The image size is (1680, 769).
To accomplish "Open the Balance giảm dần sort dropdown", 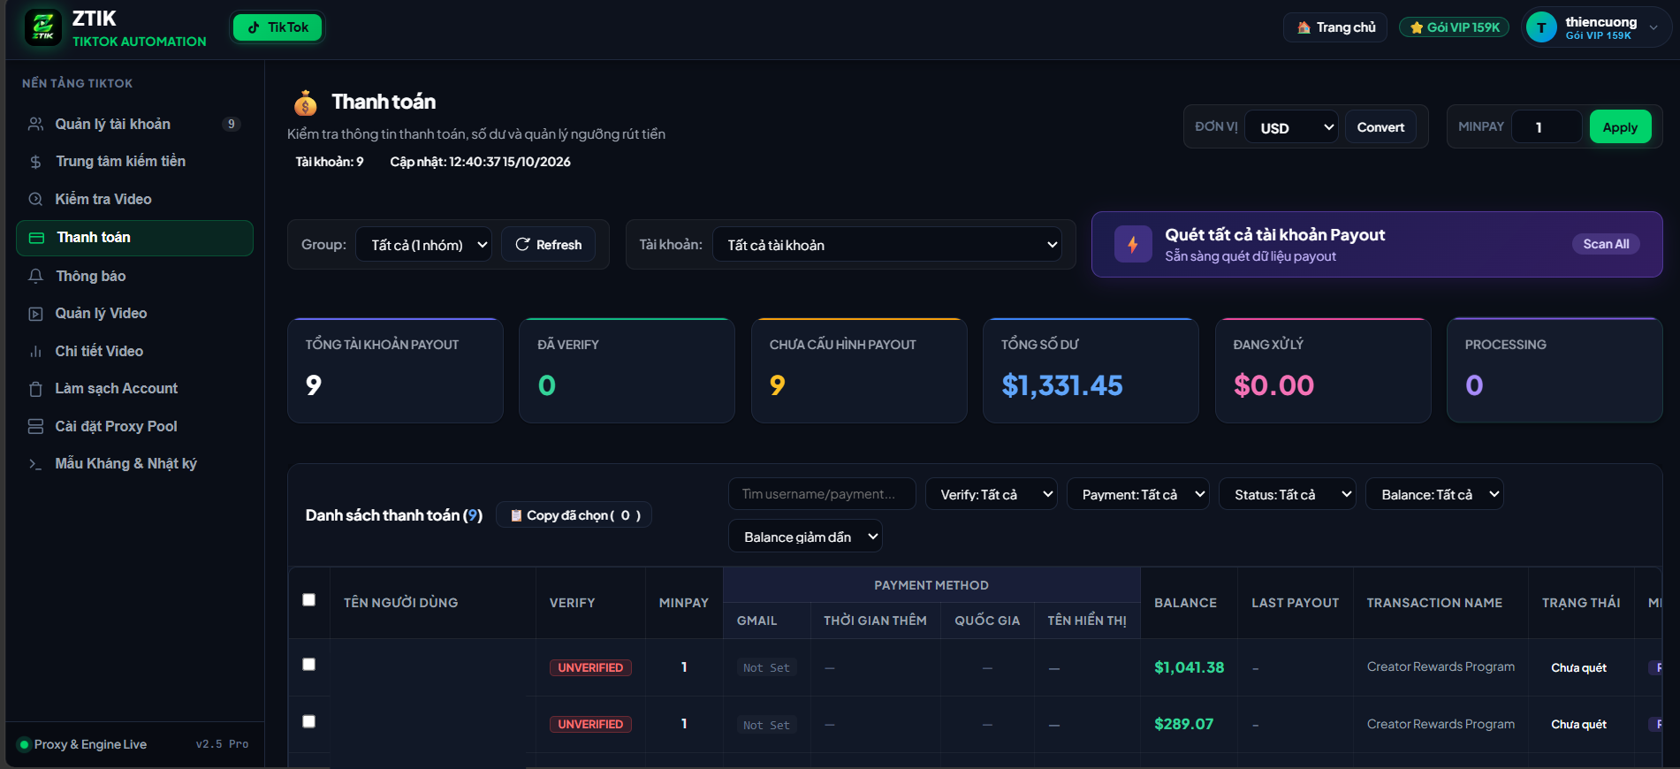I will [805, 537].
